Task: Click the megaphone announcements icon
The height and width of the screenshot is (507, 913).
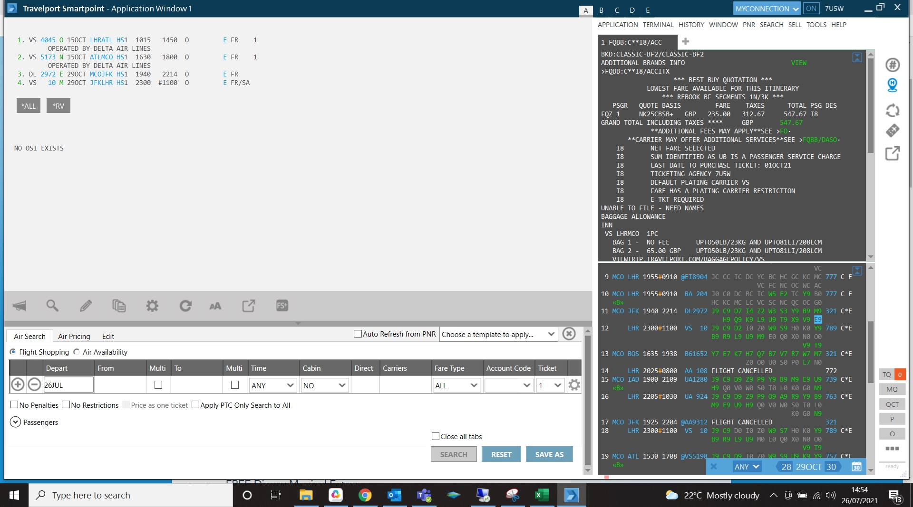Action: point(19,306)
